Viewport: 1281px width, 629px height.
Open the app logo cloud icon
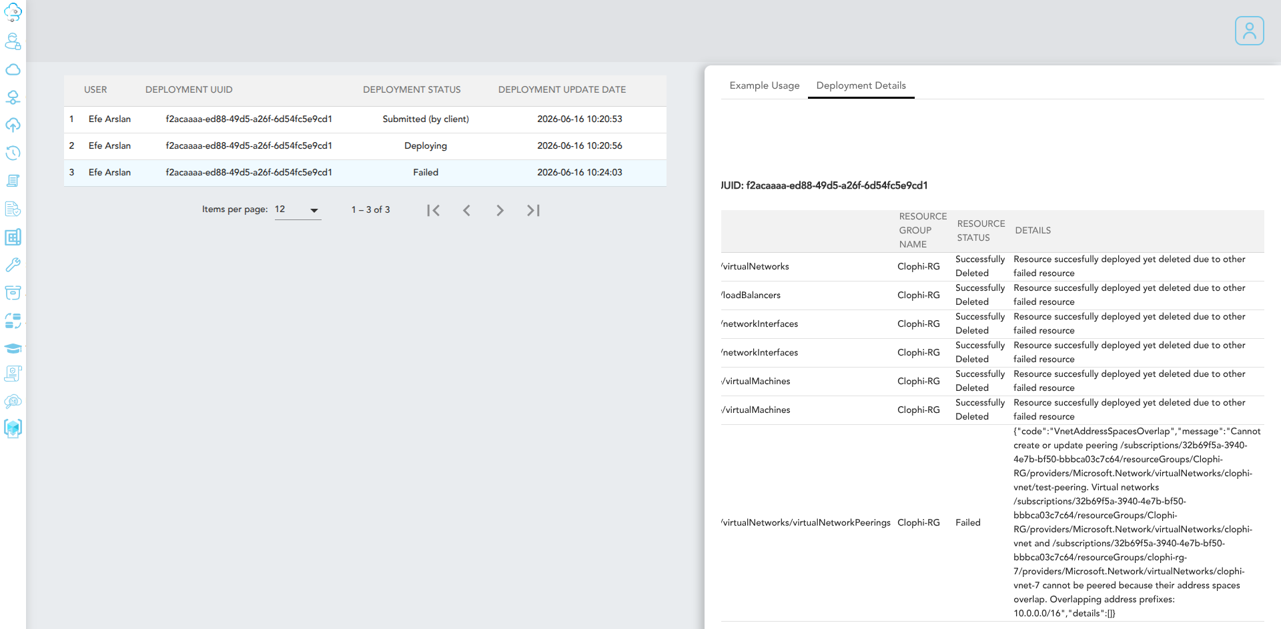click(x=13, y=13)
